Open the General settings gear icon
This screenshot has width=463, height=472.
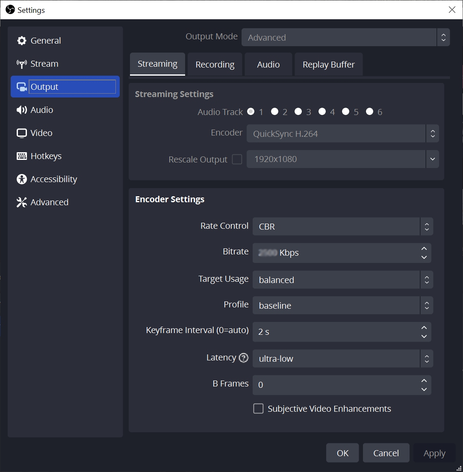(21, 40)
